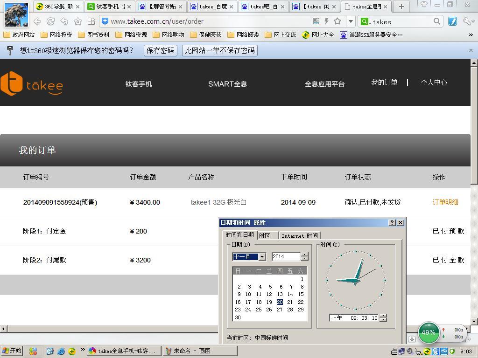
Task: Open 全息应用平台 navigation link
Action: [325, 84]
